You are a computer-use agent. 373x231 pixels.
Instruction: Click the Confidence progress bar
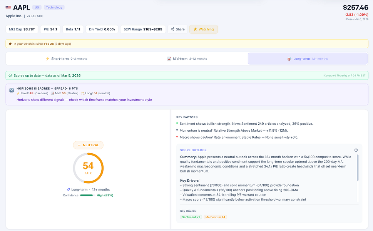pos(87,195)
